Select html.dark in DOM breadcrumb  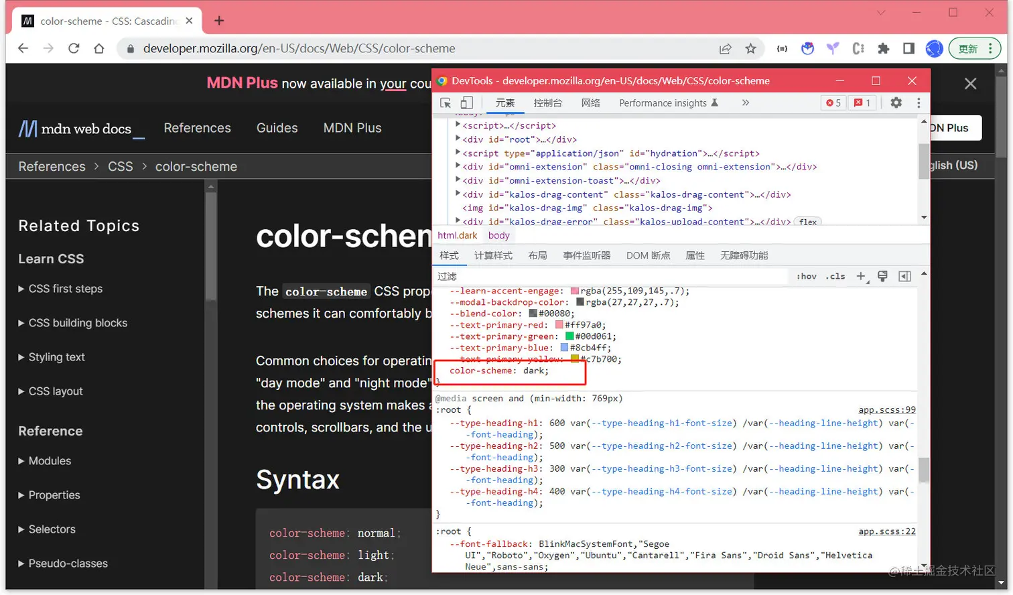click(x=457, y=235)
